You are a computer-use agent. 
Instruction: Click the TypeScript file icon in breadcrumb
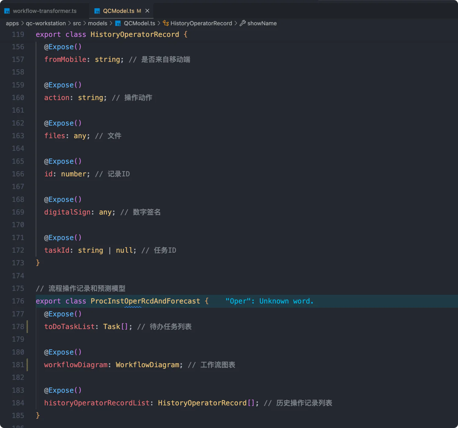coord(118,24)
